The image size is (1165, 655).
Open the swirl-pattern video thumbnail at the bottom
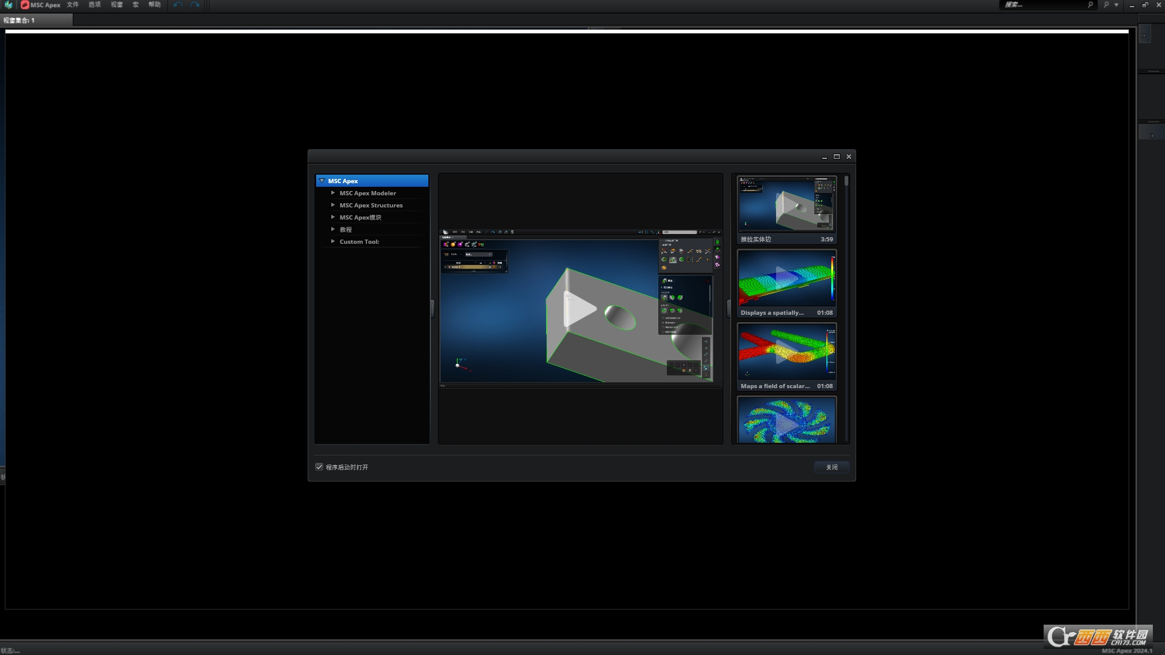click(786, 420)
